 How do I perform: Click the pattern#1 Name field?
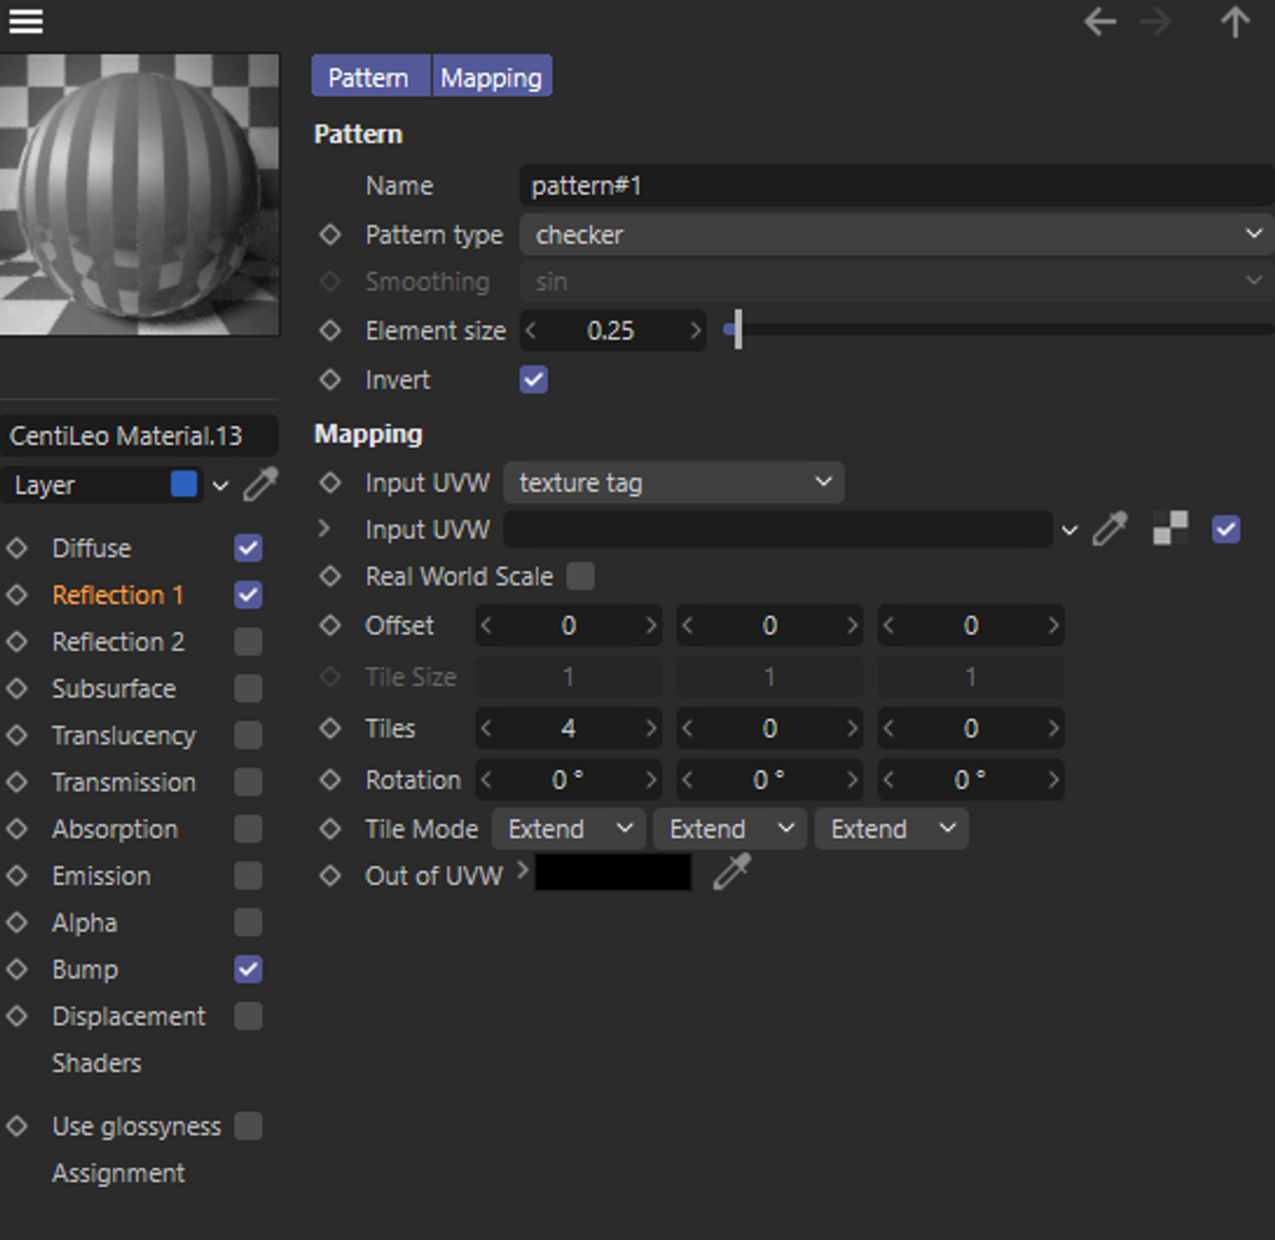pos(897,185)
